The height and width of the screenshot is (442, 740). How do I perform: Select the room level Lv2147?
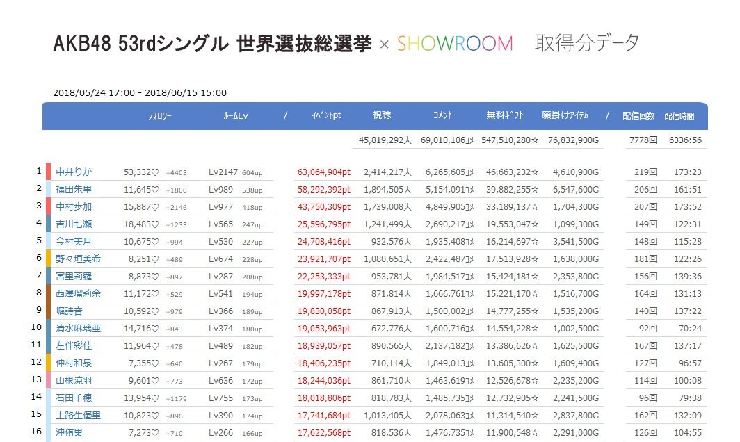[223, 172]
